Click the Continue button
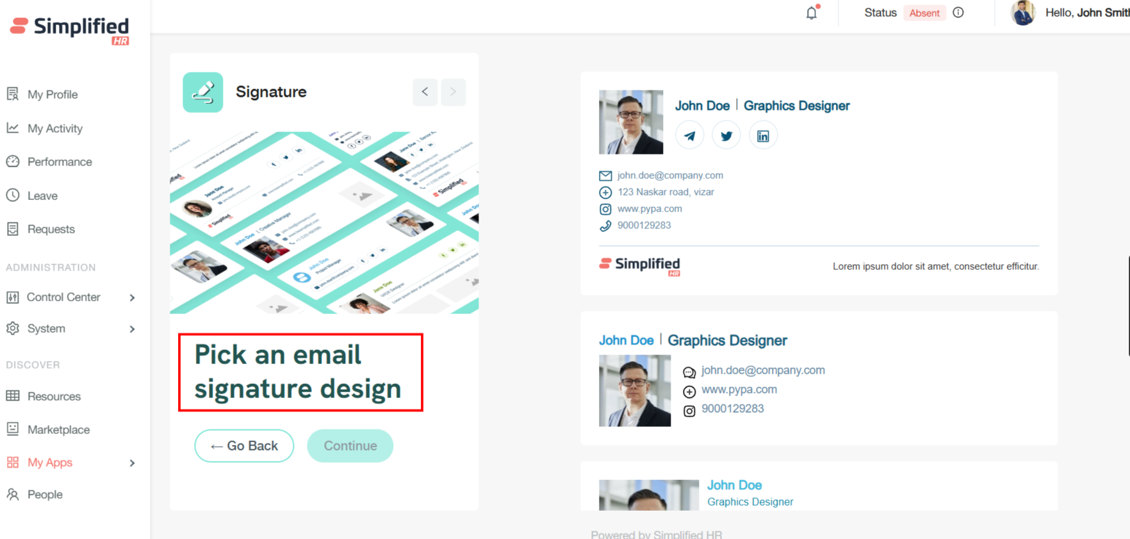 [x=350, y=446]
